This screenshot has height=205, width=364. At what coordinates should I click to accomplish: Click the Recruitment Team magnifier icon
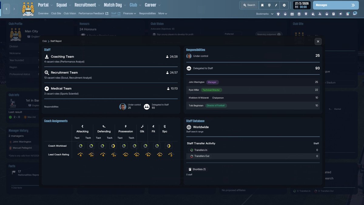click(47, 73)
